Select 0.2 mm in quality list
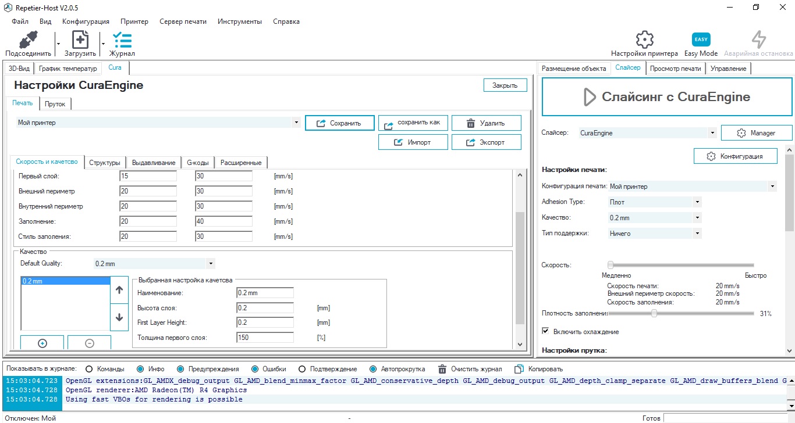Image resolution: width=795 pixels, height=423 pixels. [65, 281]
